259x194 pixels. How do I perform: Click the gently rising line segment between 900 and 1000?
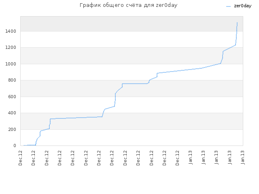tap(179, 71)
